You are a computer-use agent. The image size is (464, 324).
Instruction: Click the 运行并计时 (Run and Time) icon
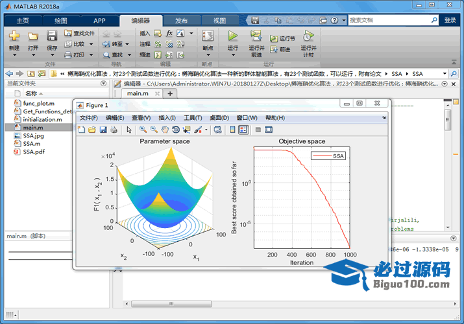(x=308, y=36)
